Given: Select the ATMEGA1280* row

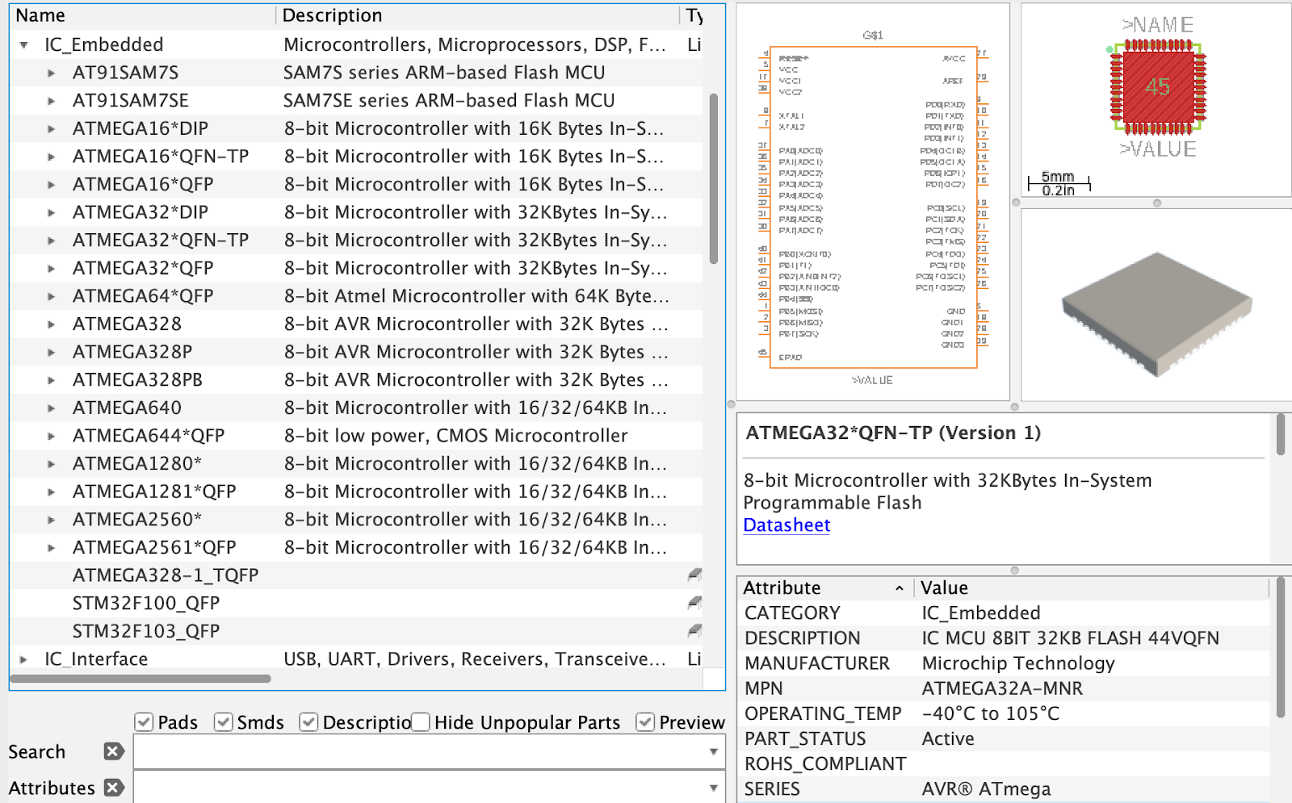Looking at the screenshot, I should click(x=356, y=464).
